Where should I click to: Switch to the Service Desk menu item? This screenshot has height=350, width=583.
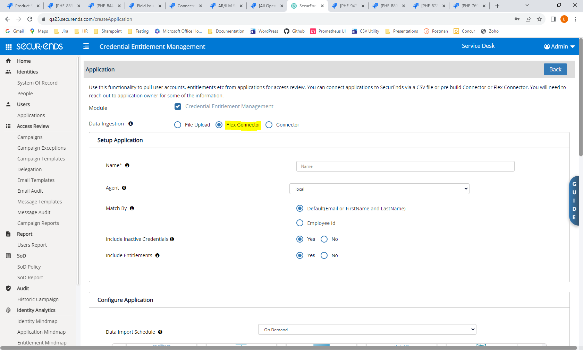pos(478,45)
